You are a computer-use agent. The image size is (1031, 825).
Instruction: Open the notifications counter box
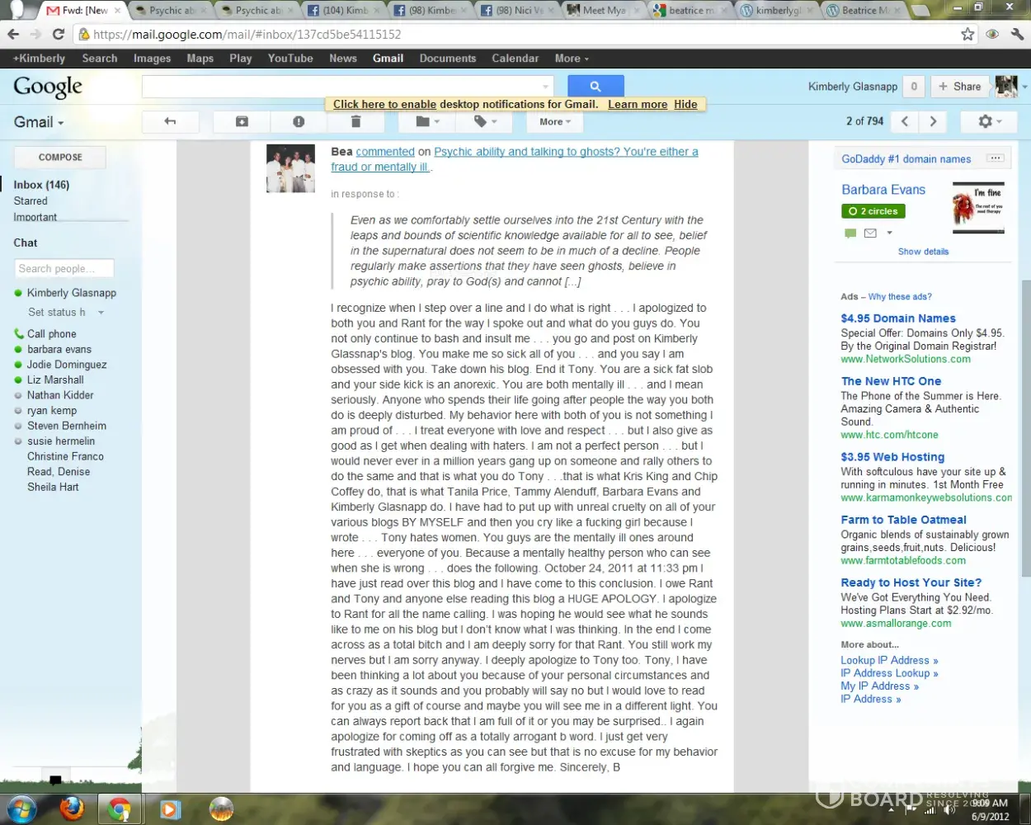[x=914, y=86]
